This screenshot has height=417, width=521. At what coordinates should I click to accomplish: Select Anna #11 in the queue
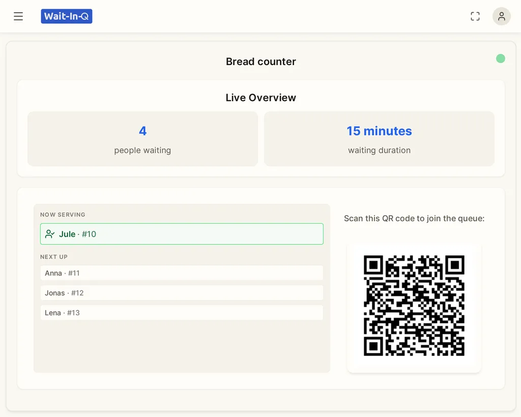pyautogui.click(x=182, y=273)
